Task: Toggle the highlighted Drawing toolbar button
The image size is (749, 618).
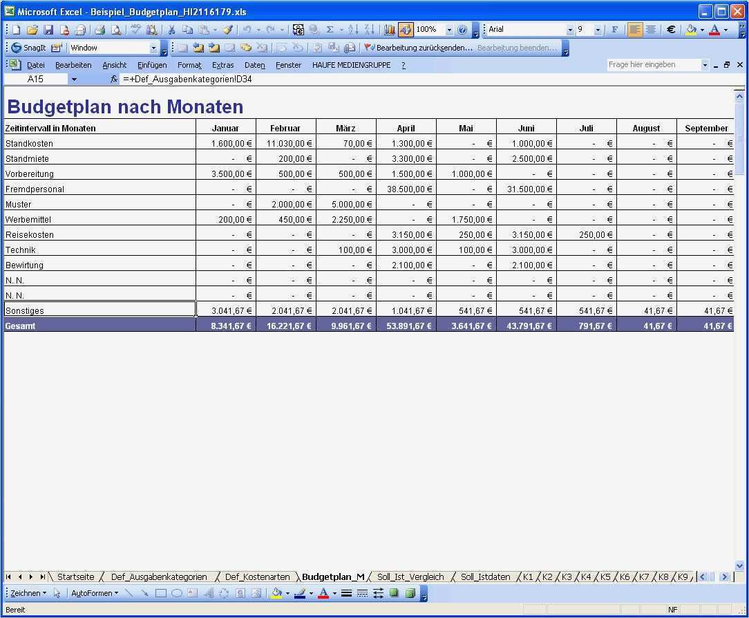Action: tap(406, 30)
